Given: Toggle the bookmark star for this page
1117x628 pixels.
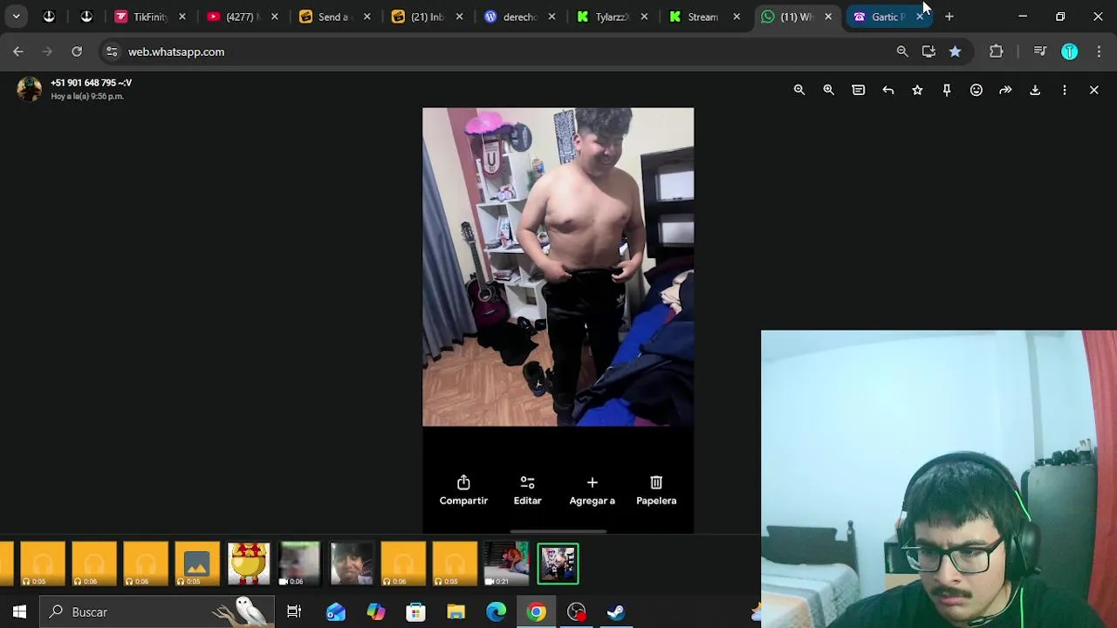Looking at the screenshot, I should [955, 51].
